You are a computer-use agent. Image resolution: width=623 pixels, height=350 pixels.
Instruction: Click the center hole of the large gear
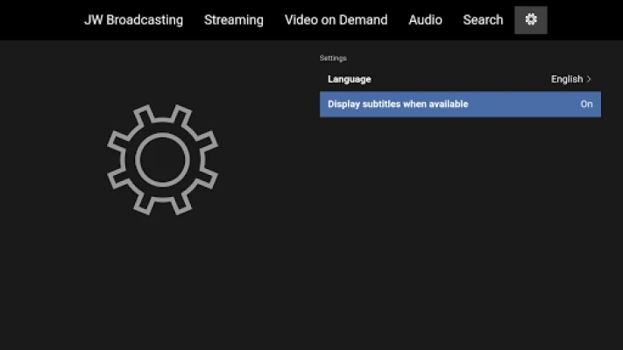pyautogui.click(x=162, y=158)
